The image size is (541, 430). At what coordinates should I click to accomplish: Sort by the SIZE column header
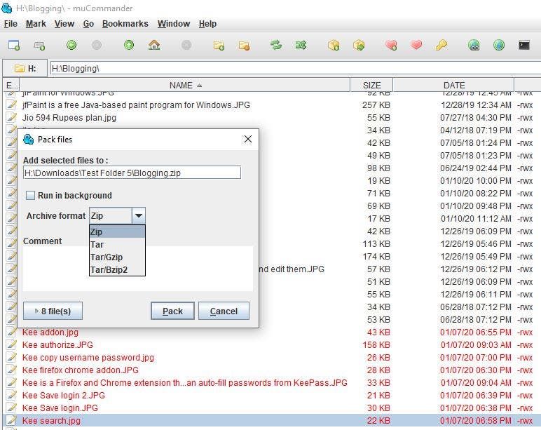click(x=371, y=85)
